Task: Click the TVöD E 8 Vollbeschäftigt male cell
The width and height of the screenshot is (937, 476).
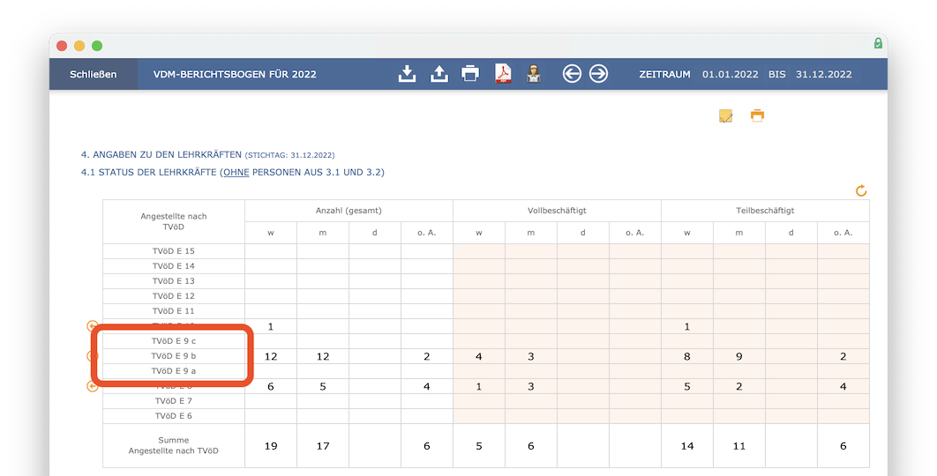Action: (531, 386)
